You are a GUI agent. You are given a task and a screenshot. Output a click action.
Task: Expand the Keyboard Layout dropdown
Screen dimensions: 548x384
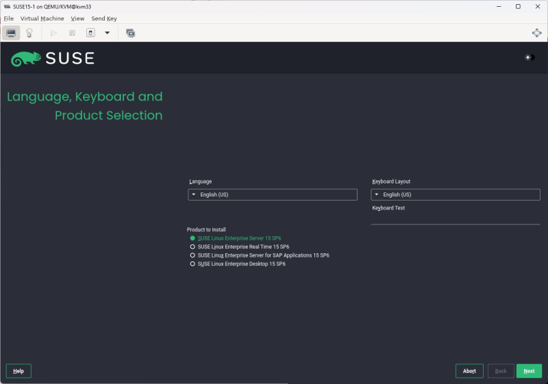click(456, 195)
